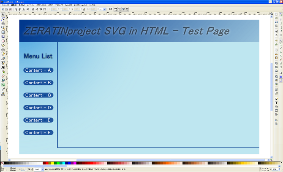
Task: Toggle current layer lock in status bar
Action: click(32, 169)
